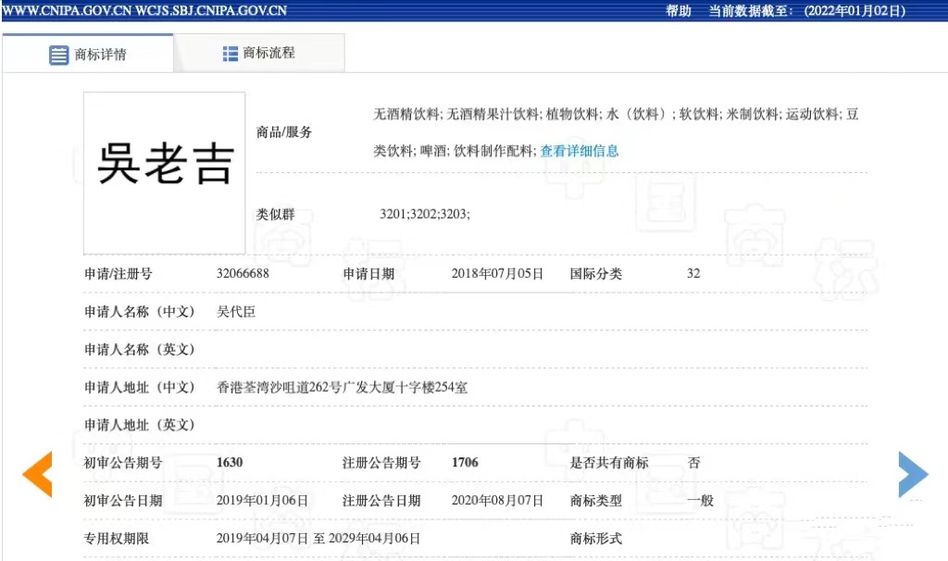Click the 当前数据截至 date text

(807, 11)
